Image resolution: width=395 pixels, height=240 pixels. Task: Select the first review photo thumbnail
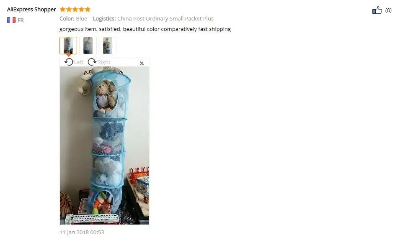(x=68, y=46)
